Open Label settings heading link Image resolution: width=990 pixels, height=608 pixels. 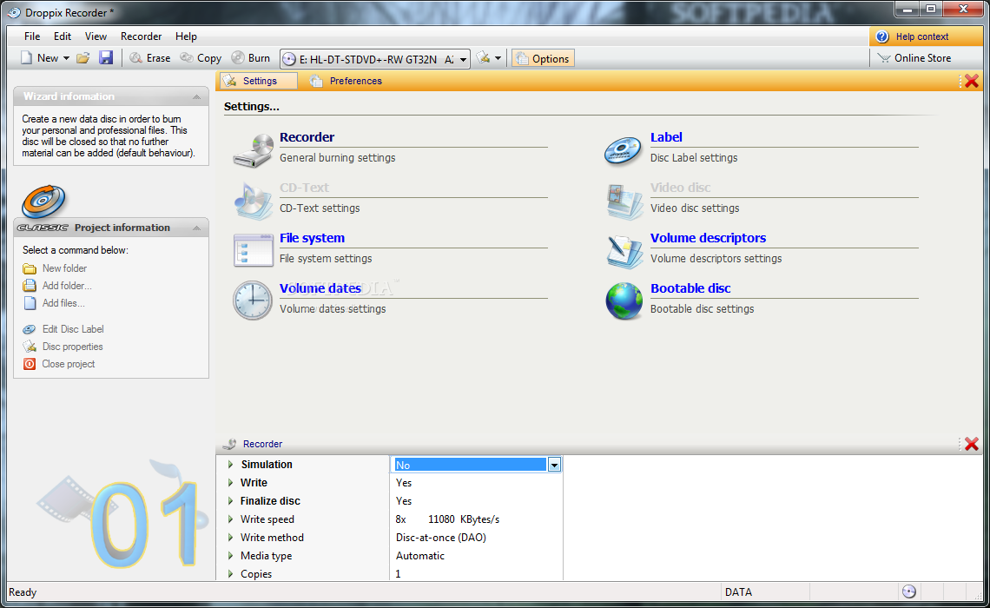coord(666,137)
